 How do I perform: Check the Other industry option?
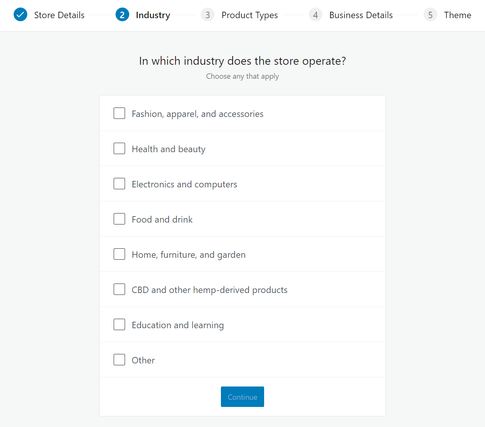119,360
